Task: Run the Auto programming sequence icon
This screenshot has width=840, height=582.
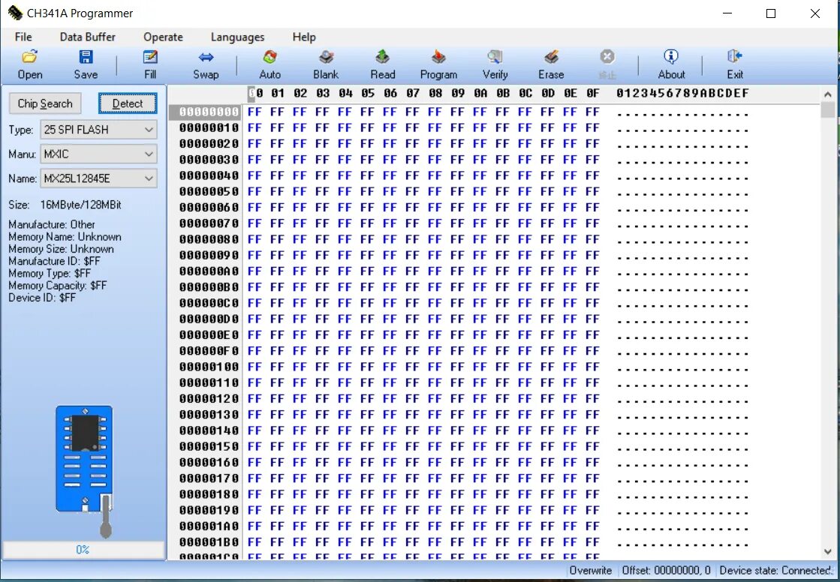Action: 270,57
